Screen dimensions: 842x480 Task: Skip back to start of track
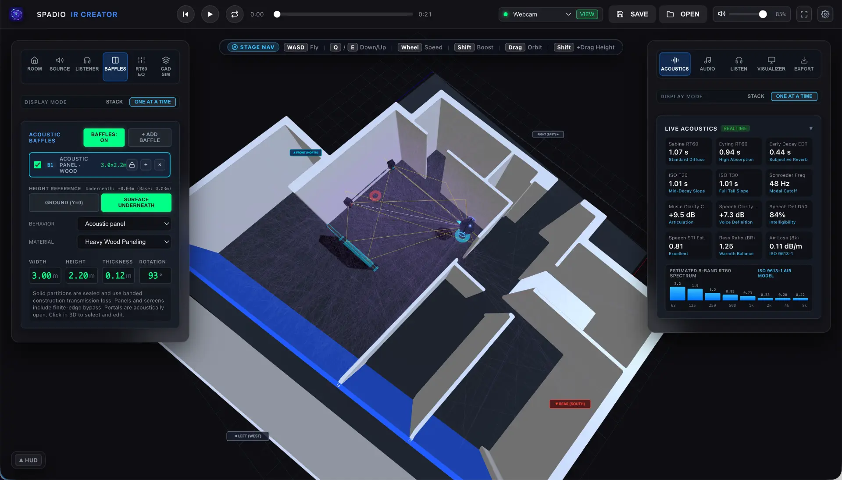pyautogui.click(x=186, y=14)
